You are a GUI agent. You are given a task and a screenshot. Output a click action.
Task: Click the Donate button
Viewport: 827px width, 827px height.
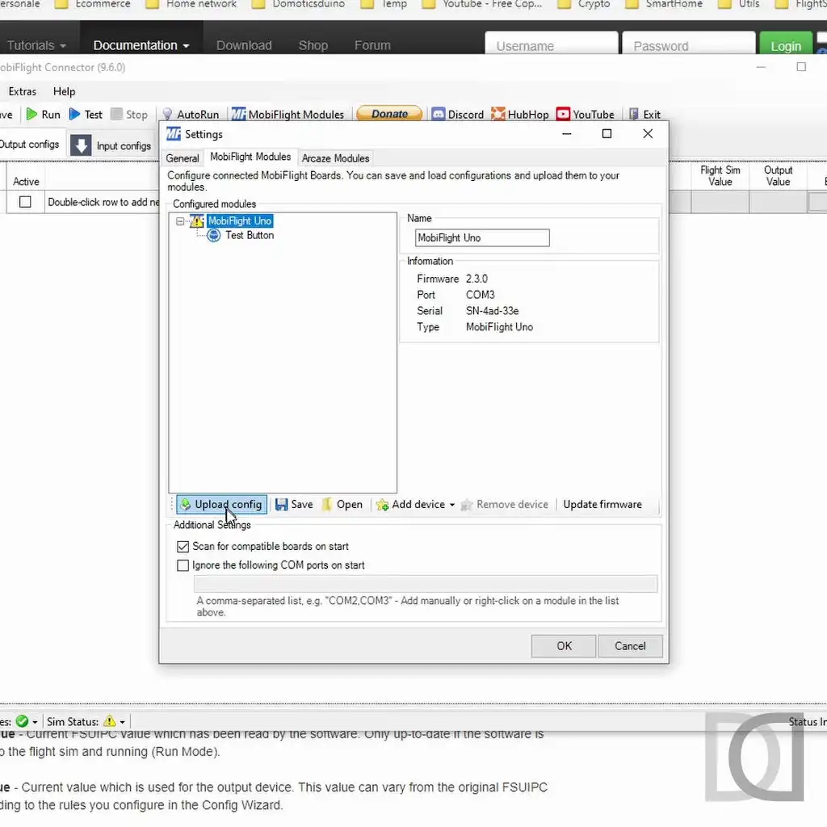pos(389,114)
